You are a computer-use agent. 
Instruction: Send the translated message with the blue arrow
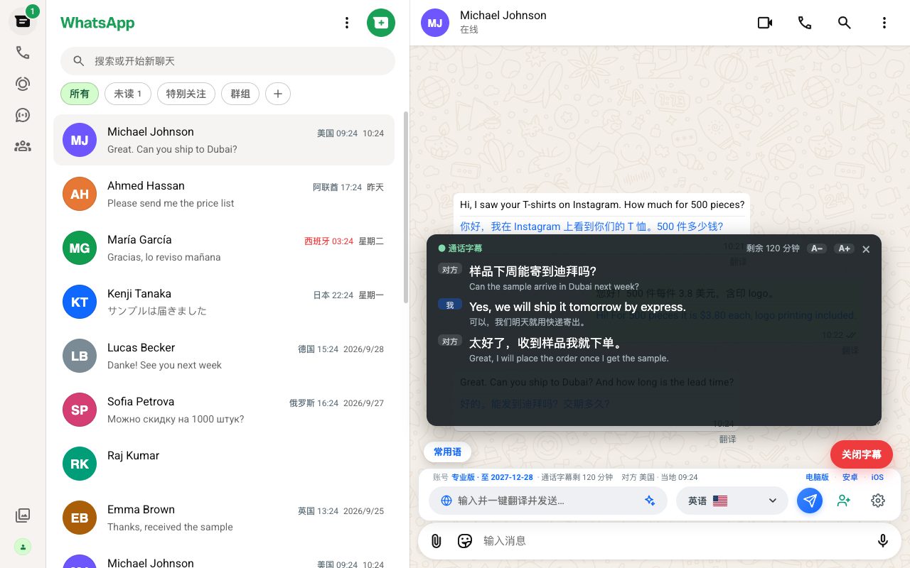(x=810, y=501)
